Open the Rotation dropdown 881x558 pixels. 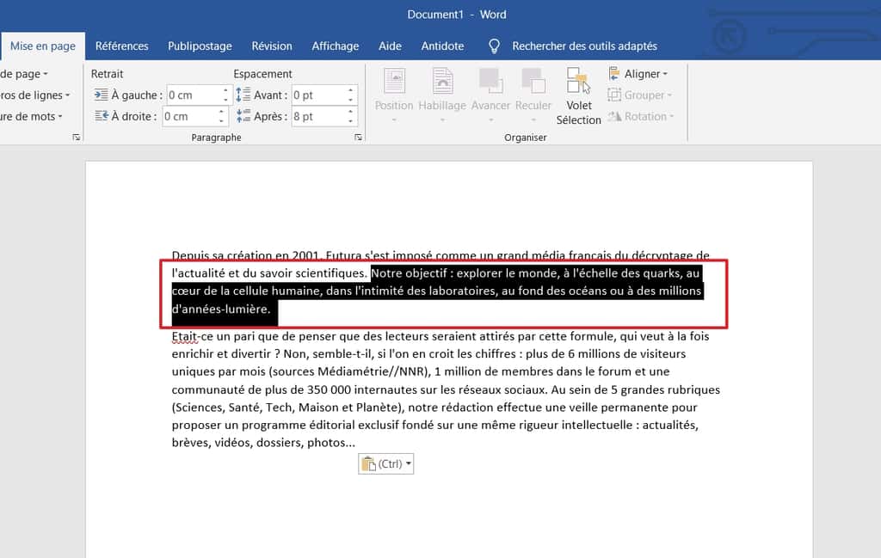(641, 116)
